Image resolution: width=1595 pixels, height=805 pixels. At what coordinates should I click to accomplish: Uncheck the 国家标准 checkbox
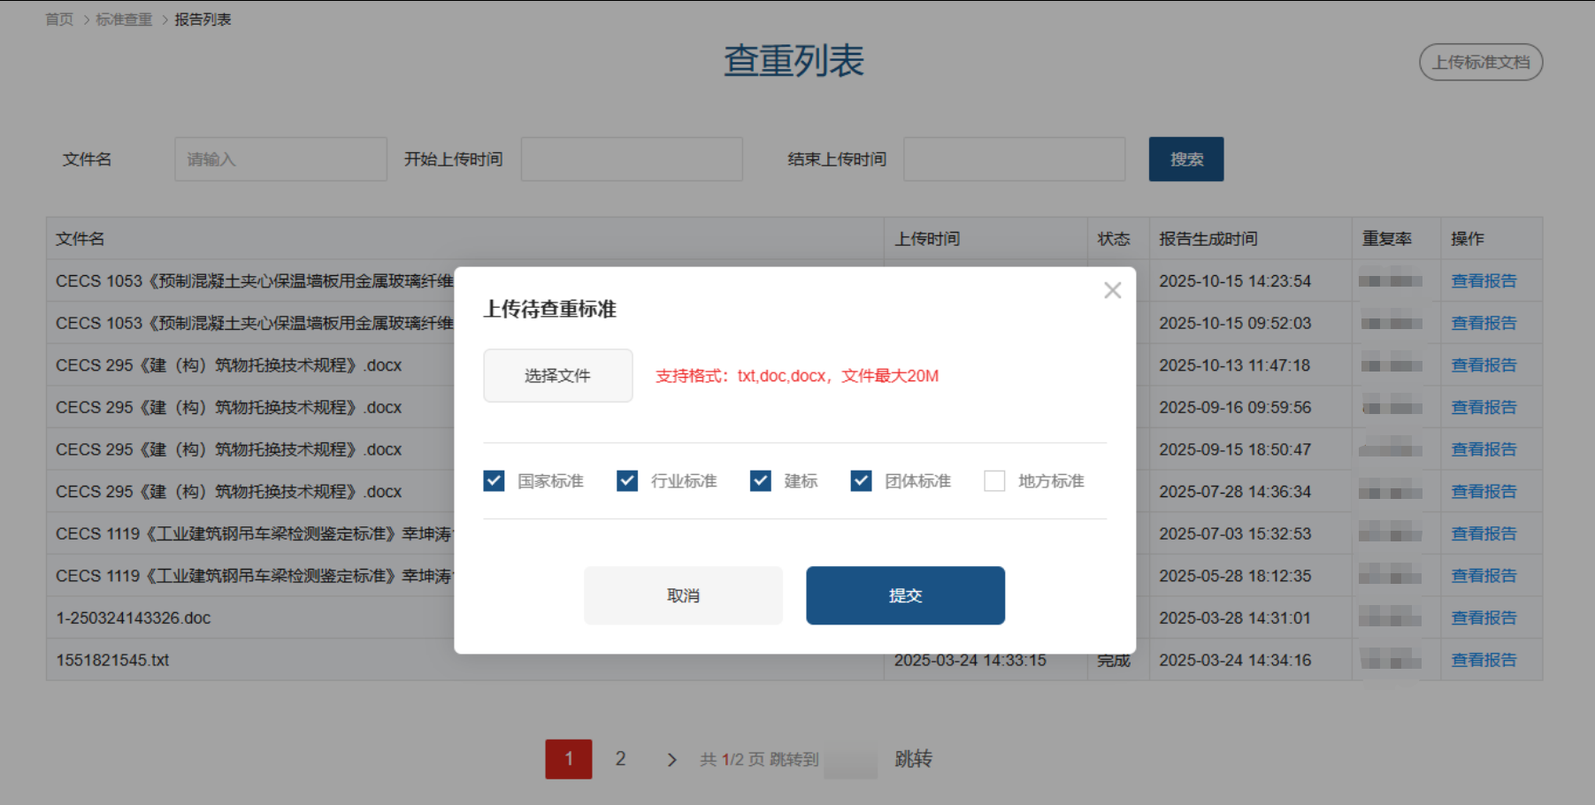tap(494, 480)
